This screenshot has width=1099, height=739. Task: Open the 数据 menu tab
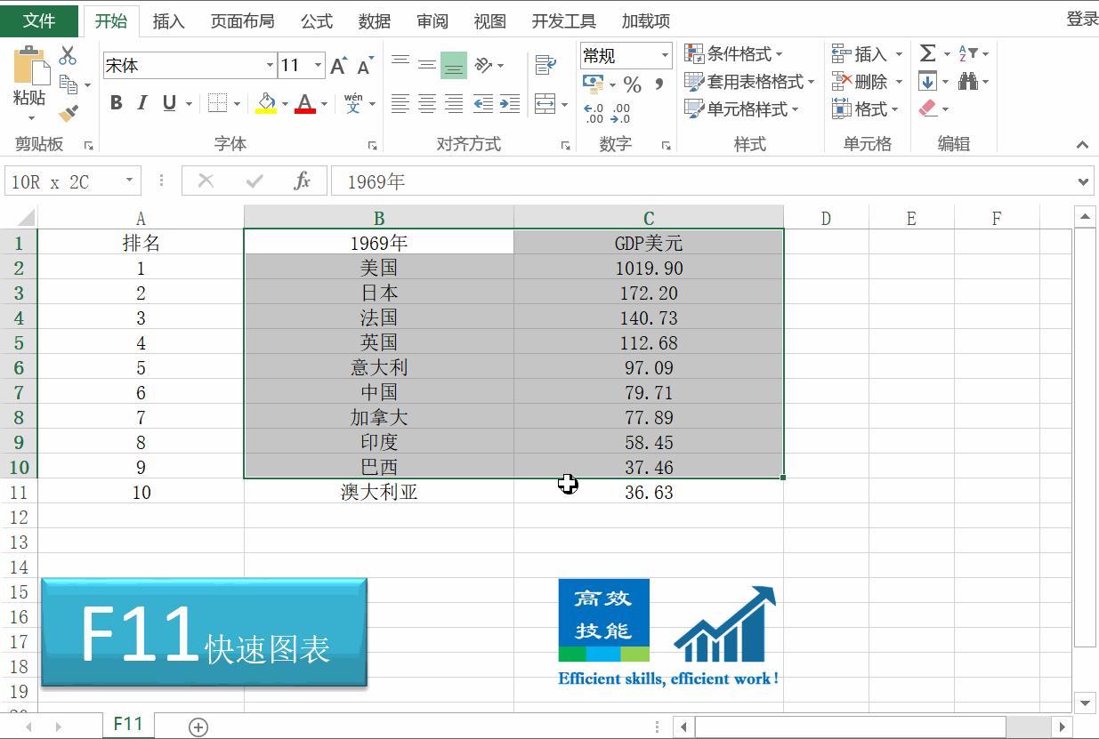(375, 20)
